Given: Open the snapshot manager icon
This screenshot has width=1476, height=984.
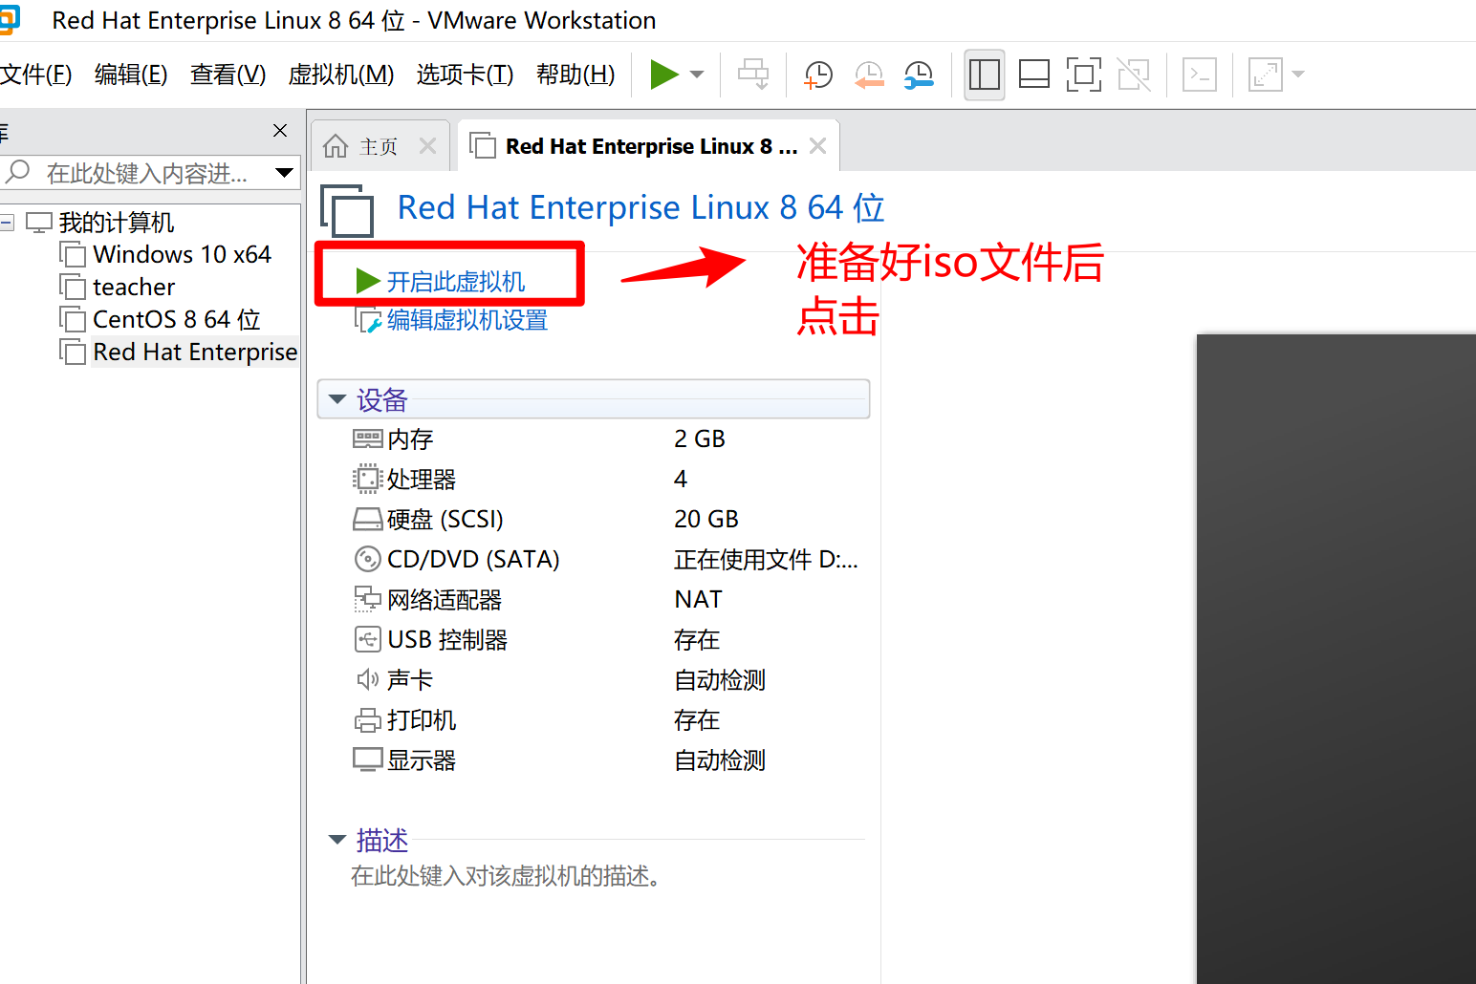Looking at the screenshot, I should pos(919,75).
